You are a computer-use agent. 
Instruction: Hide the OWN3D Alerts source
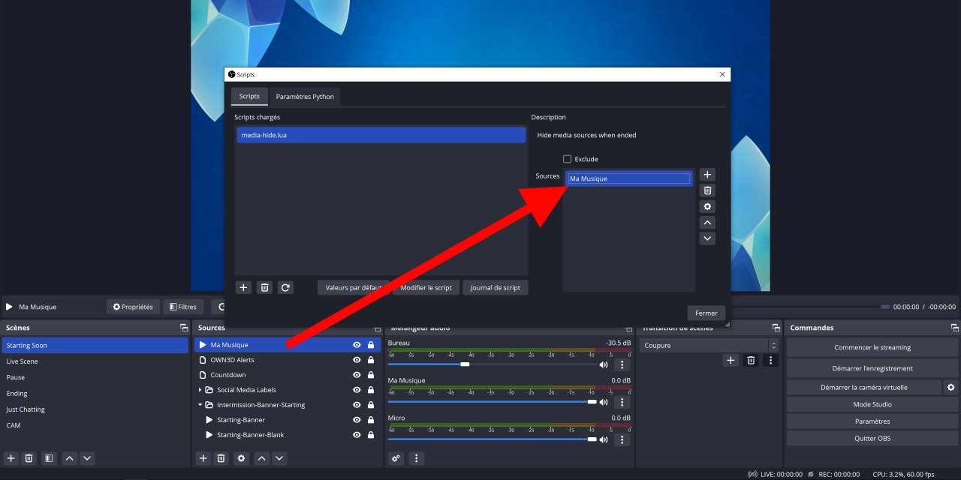pos(357,360)
